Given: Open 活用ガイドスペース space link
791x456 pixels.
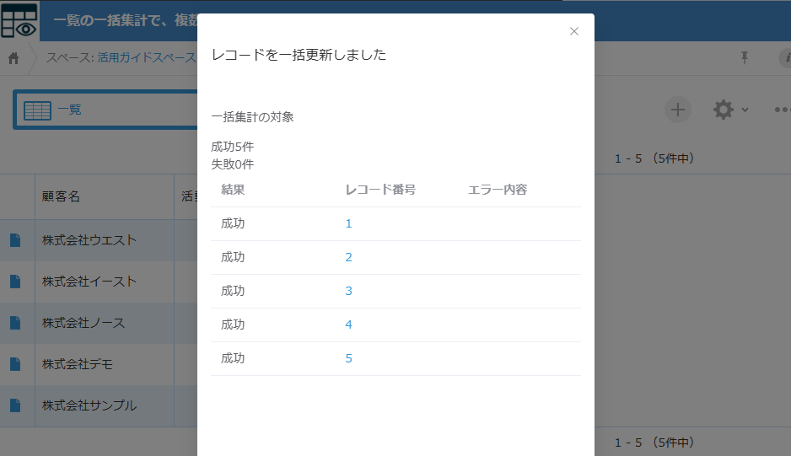Looking at the screenshot, I should tap(146, 57).
